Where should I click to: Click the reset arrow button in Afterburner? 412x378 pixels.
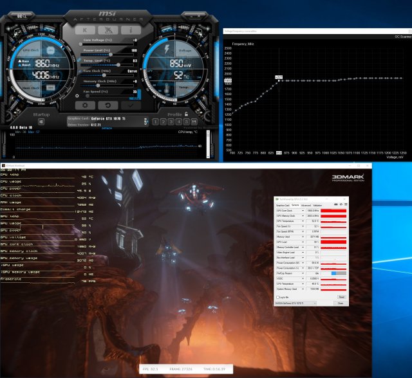tap(108, 105)
